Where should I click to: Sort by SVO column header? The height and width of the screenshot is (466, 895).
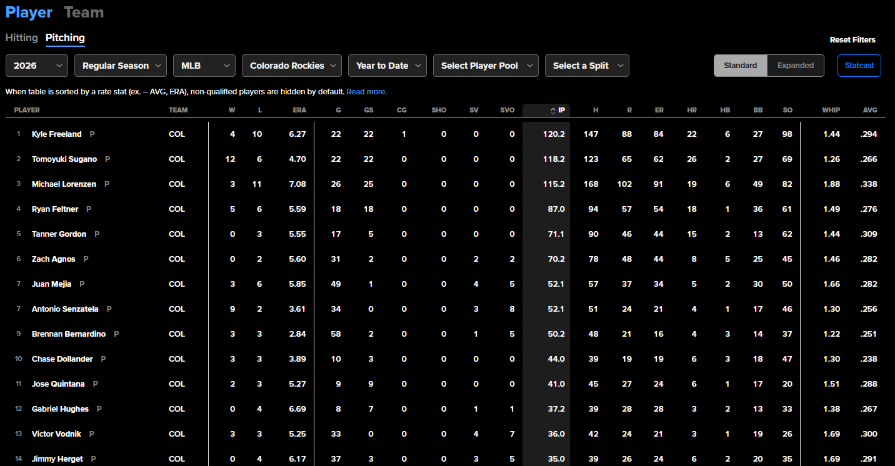(x=507, y=111)
